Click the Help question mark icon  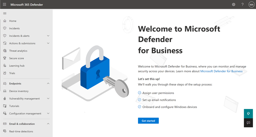click(242, 4)
